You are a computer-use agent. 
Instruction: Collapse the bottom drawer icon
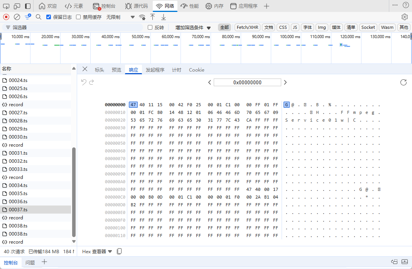405,262
